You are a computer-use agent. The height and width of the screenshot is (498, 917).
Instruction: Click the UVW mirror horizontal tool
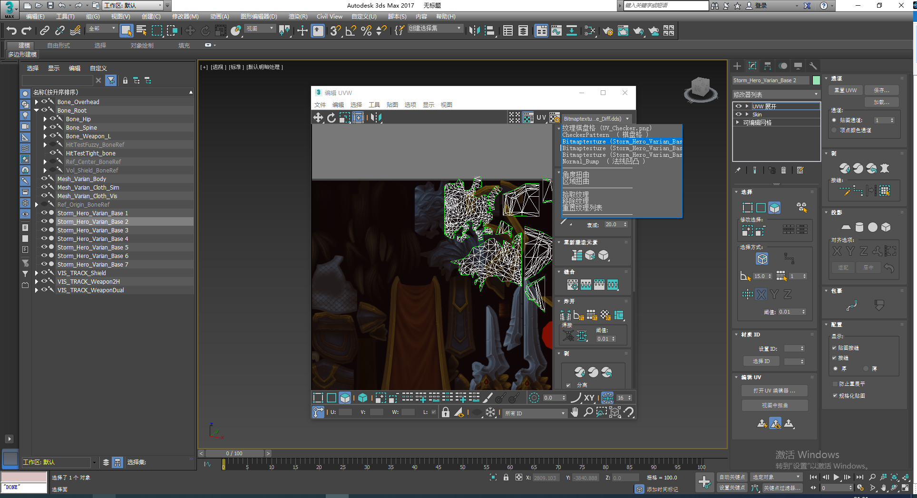(376, 117)
